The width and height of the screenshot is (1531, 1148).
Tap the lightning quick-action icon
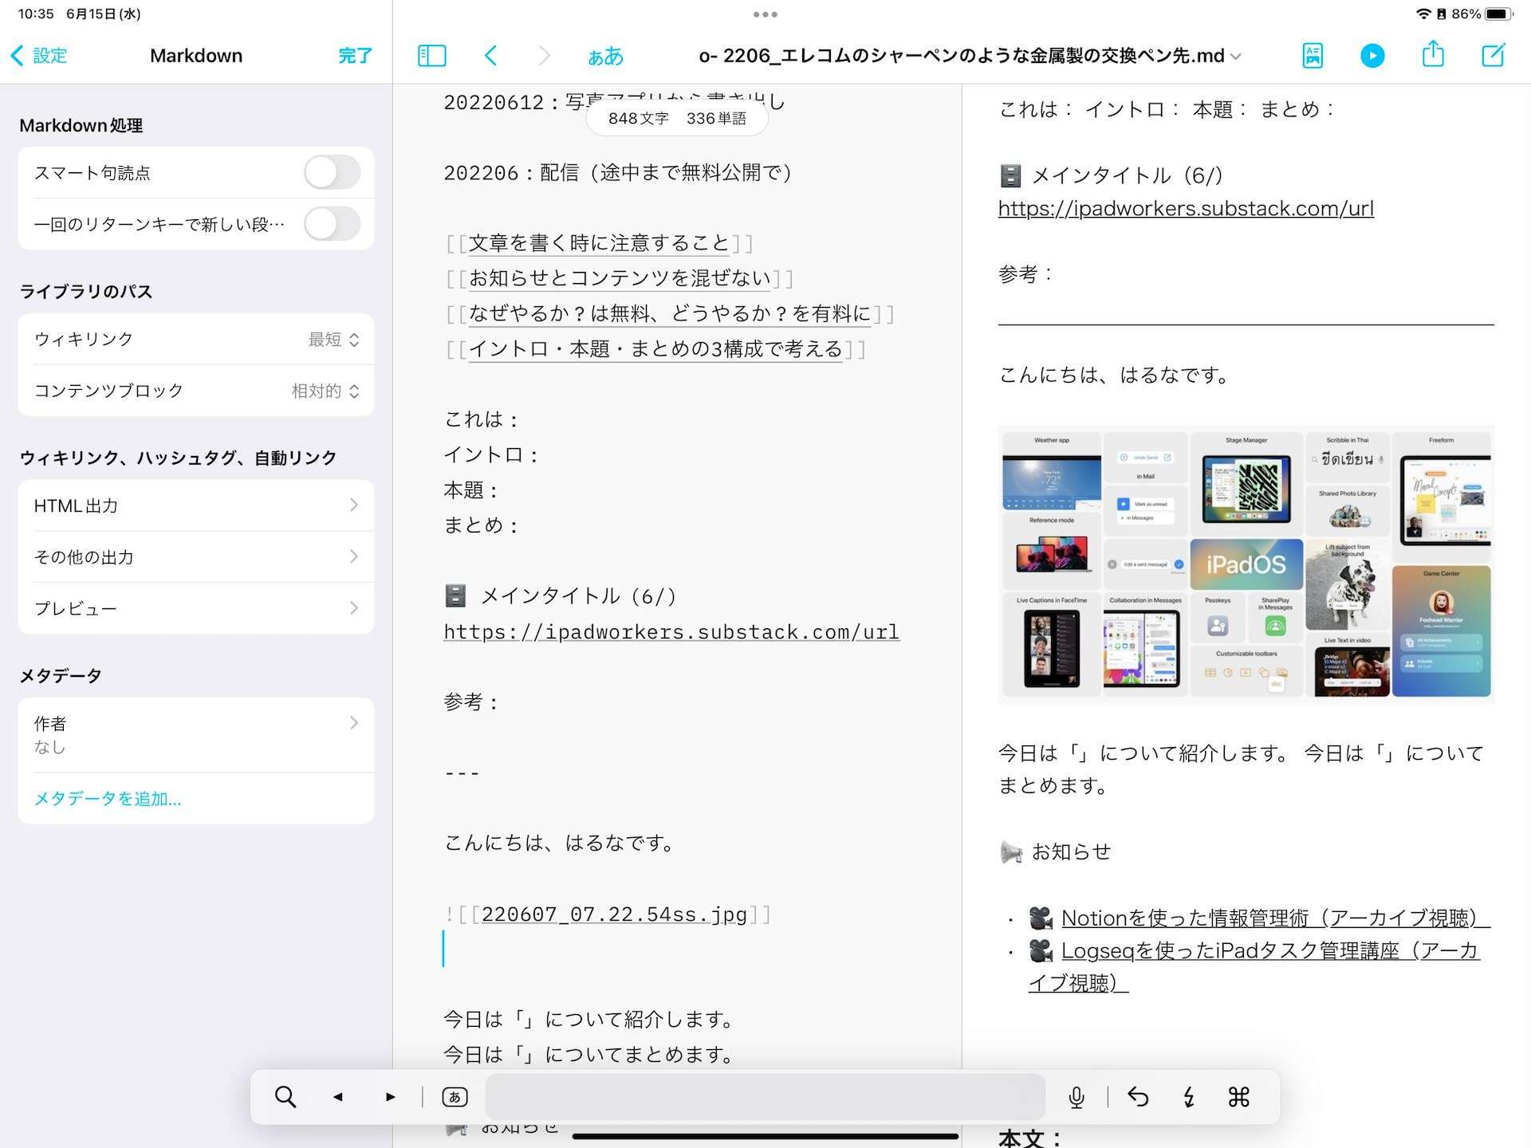pyautogui.click(x=1189, y=1097)
